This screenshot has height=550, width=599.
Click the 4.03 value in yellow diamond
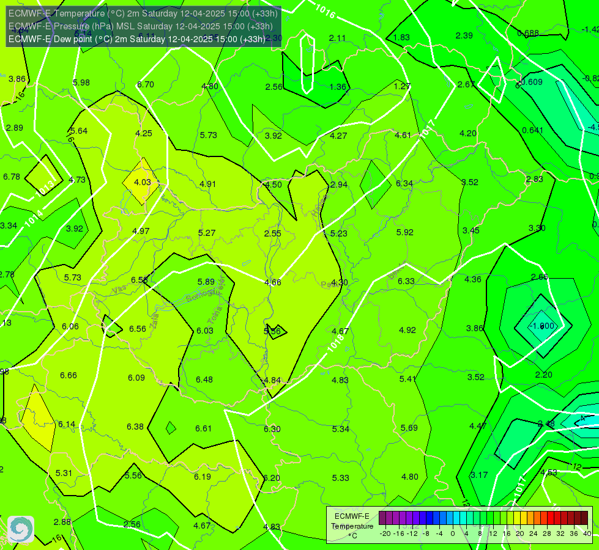(143, 183)
